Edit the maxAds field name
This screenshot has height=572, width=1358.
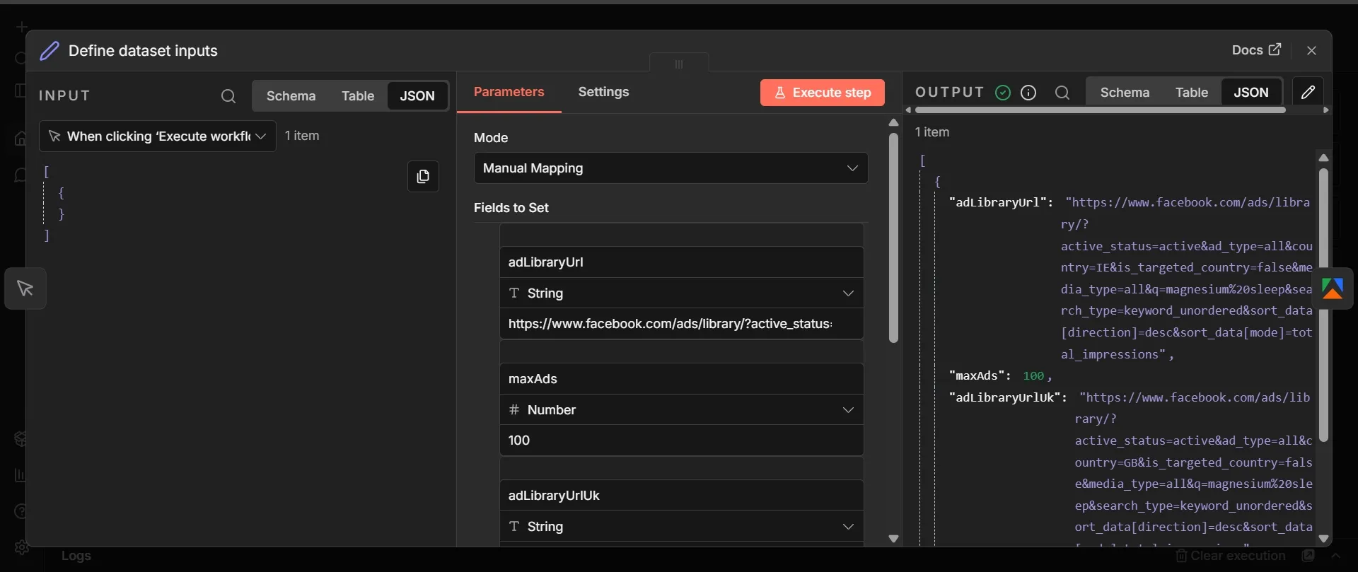[682, 379]
